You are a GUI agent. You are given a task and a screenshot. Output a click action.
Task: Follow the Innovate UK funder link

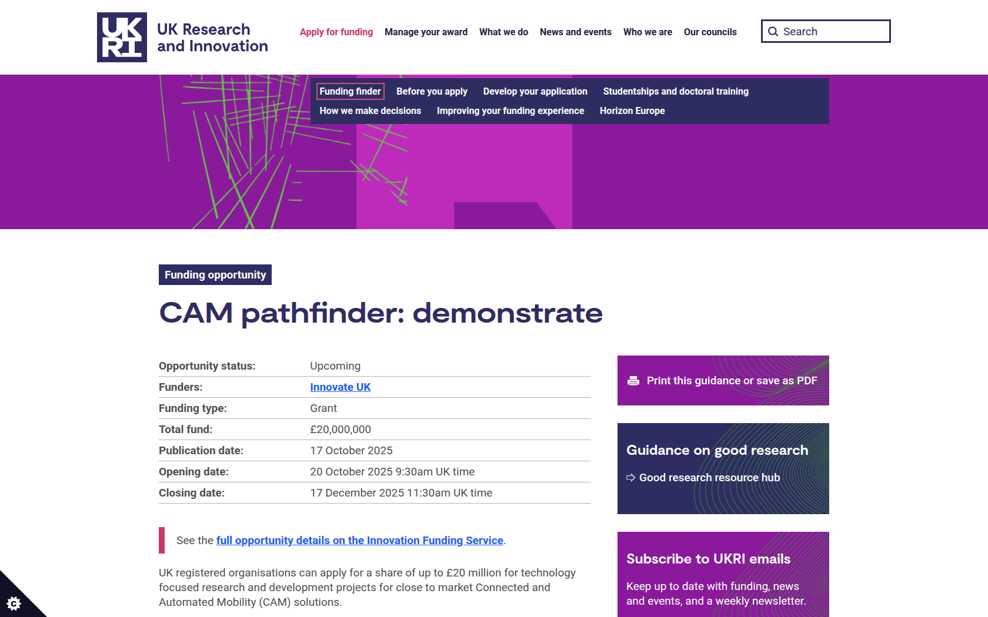[x=341, y=387]
